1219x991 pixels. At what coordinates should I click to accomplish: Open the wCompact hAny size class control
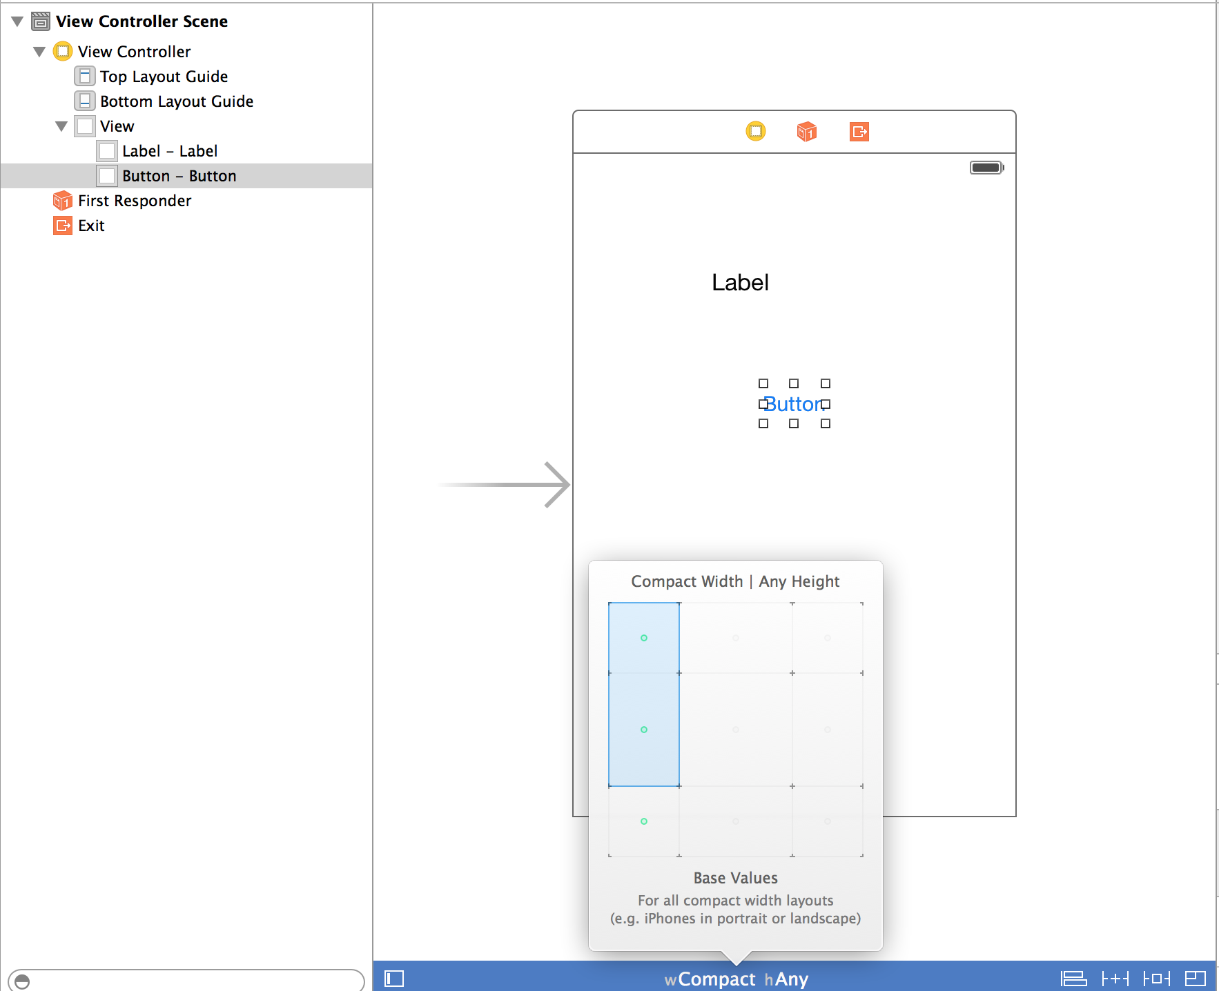point(736,979)
